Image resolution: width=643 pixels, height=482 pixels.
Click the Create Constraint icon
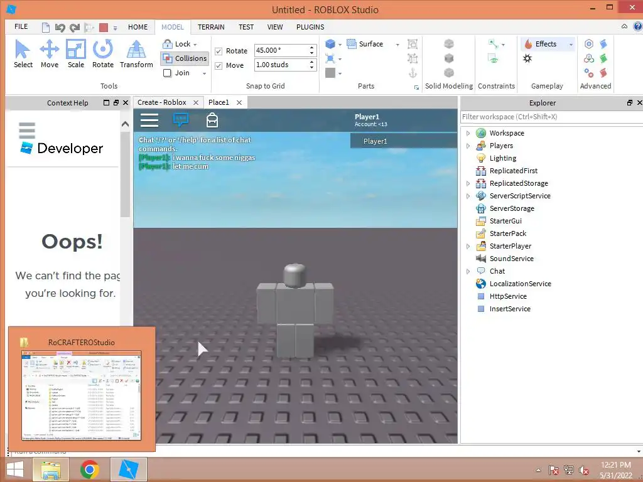[494, 44]
